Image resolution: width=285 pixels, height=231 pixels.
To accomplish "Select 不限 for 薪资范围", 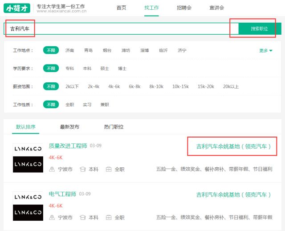I will (x=51, y=86).
